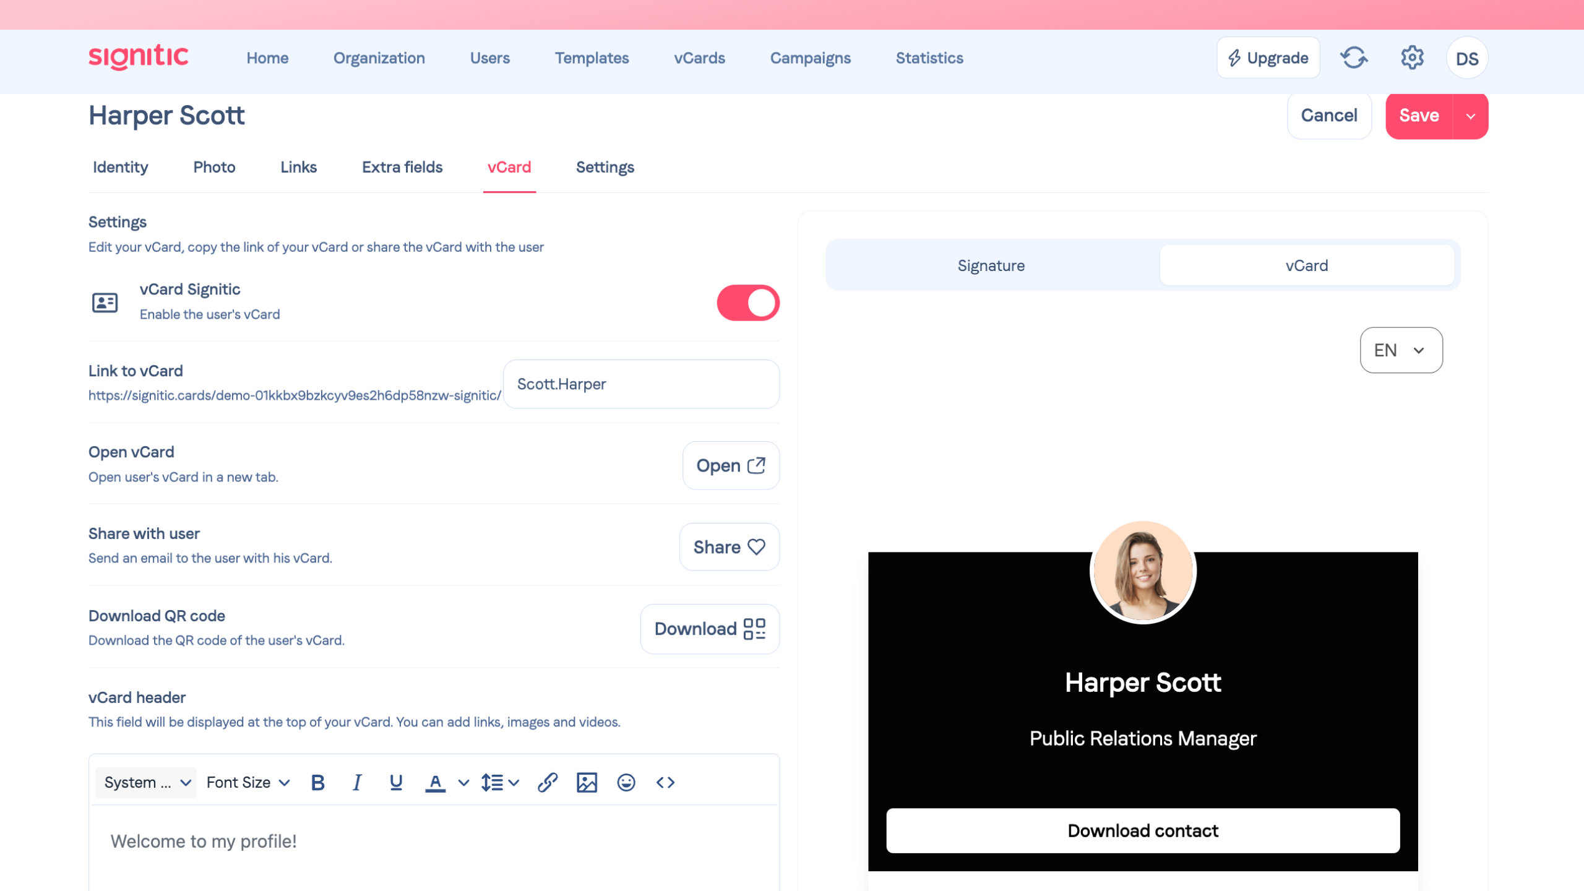Open the emoji picker icon
Viewport: 1584px width, 891px height.
coord(626,783)
